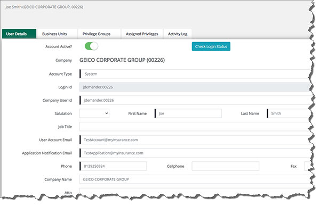Open the Salutation dropdown

[94, 113]
